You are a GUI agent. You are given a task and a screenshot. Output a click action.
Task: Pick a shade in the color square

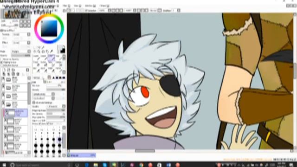pyautogui.click(x=49, y=28)
